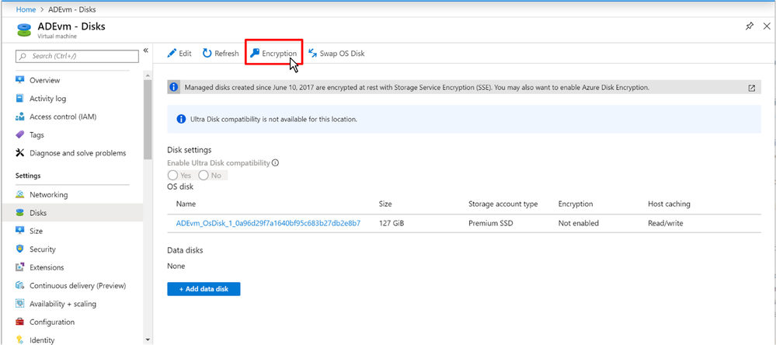Click the Security shield icon
The image size is (776, 345).
click(x=19, y=249)
